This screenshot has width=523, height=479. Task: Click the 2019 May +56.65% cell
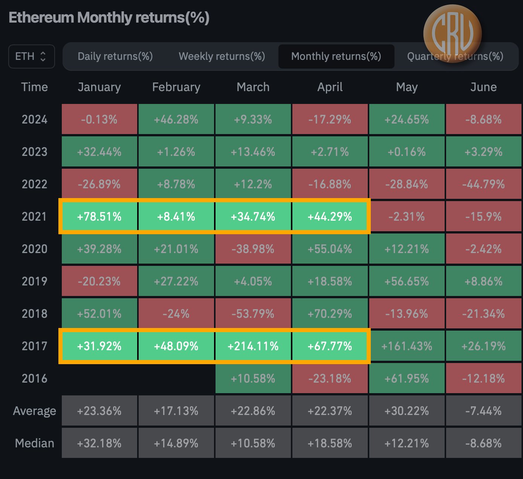coord(407,281)
